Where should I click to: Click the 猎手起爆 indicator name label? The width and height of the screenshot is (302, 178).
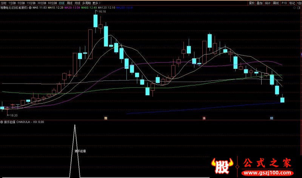(x=10, y=122)
